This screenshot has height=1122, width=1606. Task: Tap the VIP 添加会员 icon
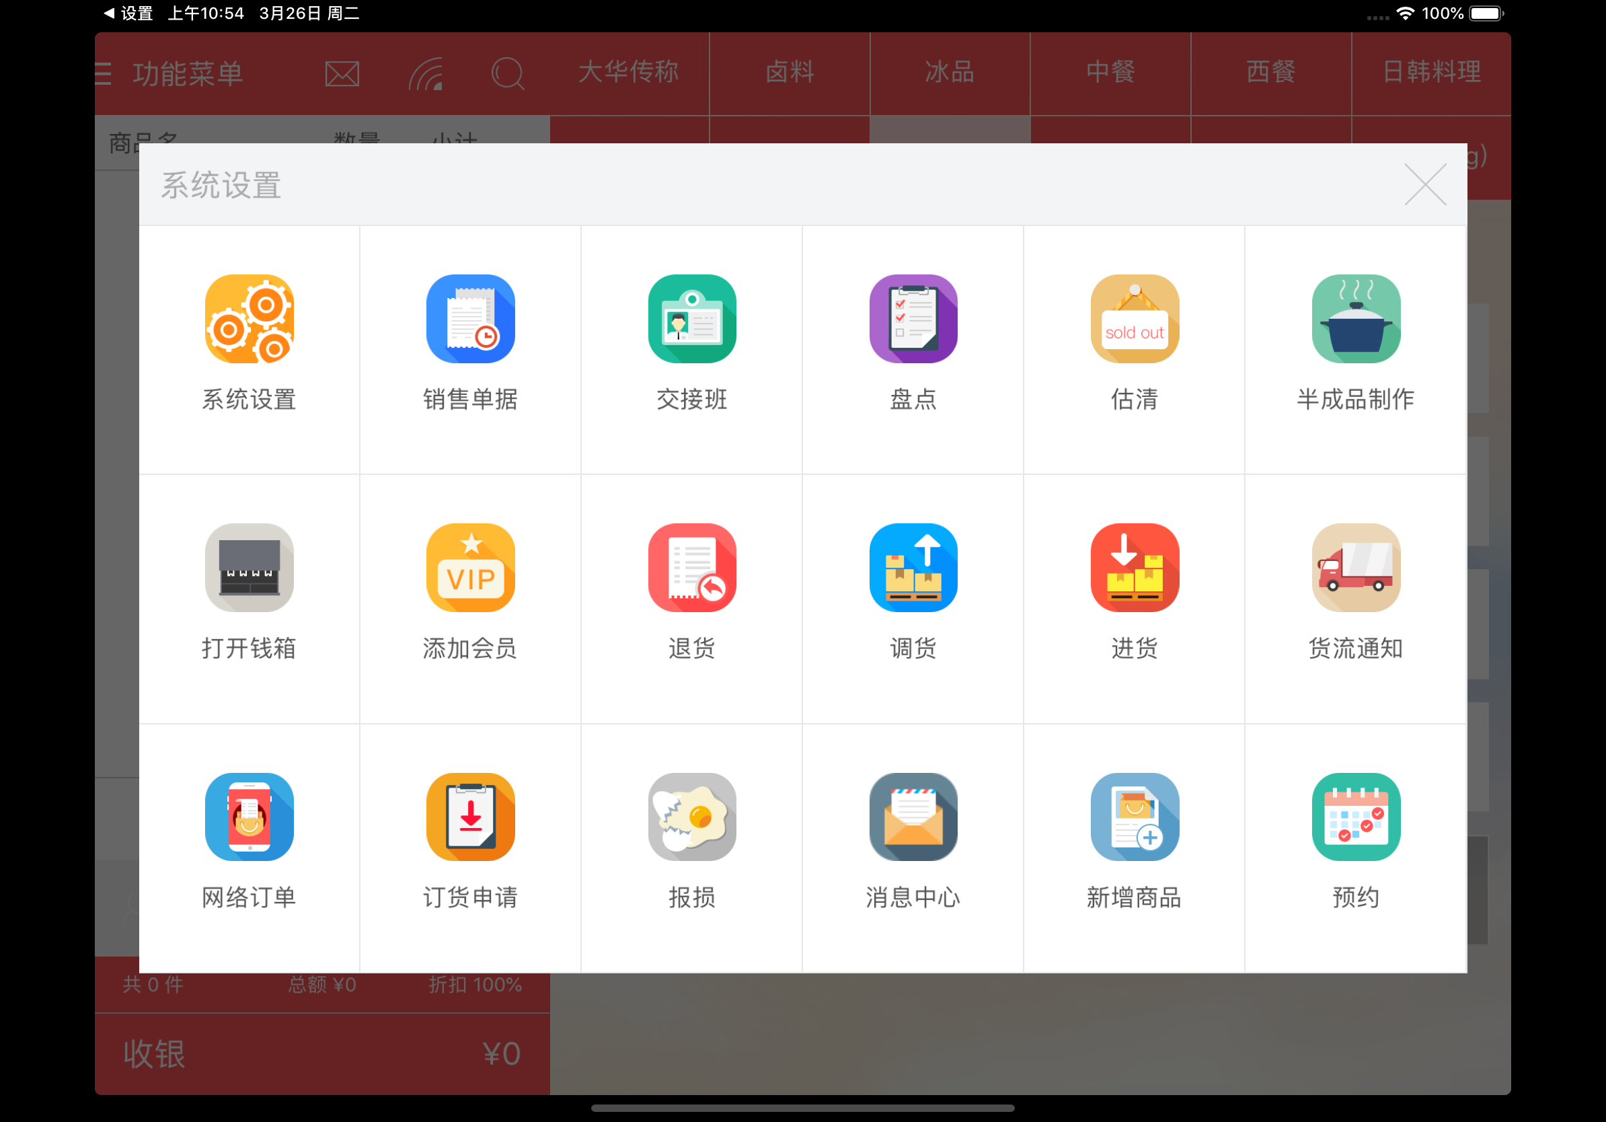[x=470, y=568]
